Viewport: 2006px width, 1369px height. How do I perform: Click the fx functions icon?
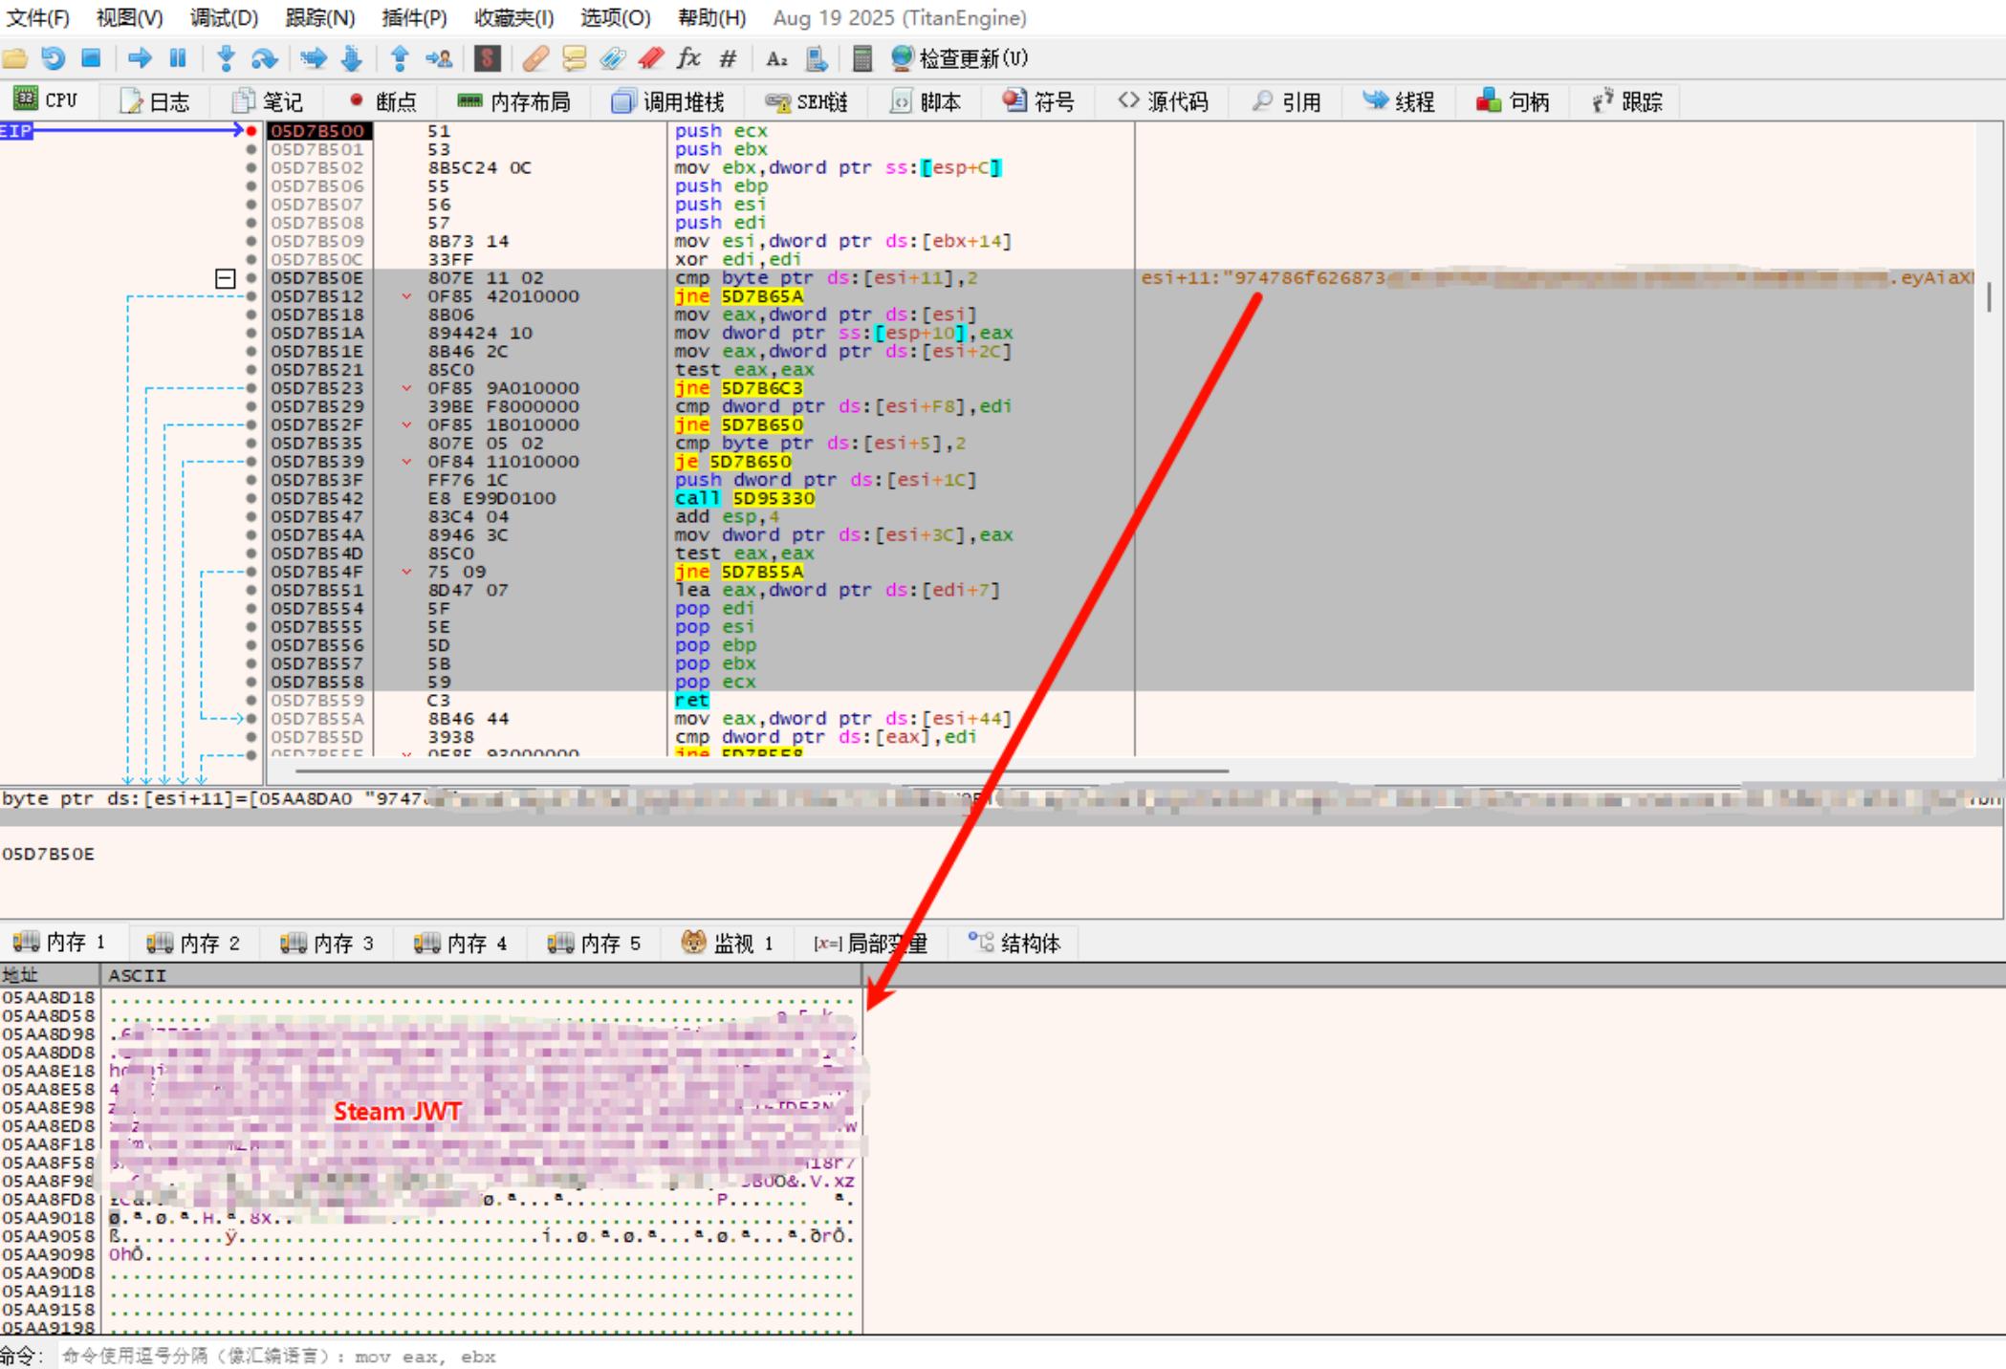tap(688, 58)
